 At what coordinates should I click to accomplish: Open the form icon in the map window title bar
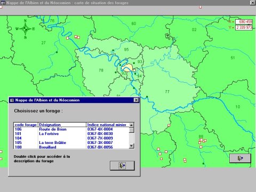coord(3,3)
